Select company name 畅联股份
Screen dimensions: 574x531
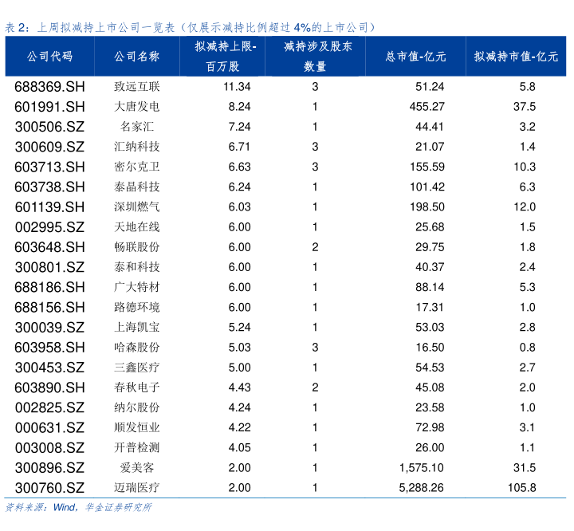pyautogui.click(x=137, y=247)
